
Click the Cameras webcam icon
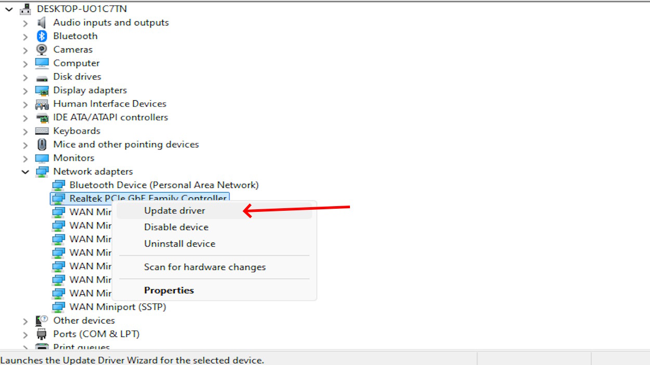pyautogui.click(x=42, y=49)
